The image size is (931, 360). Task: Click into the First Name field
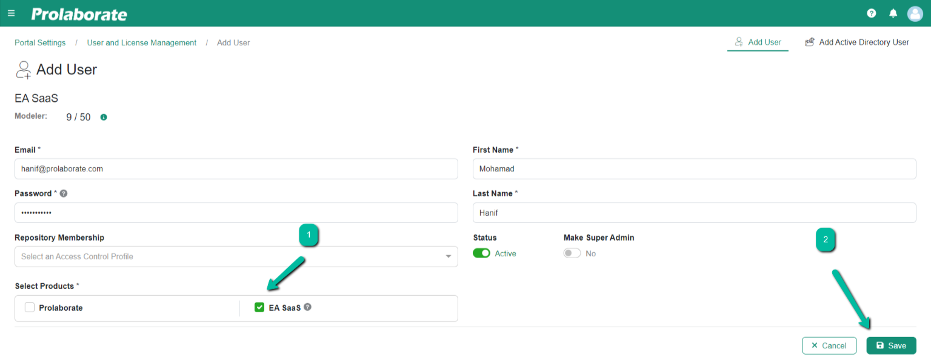695,169
